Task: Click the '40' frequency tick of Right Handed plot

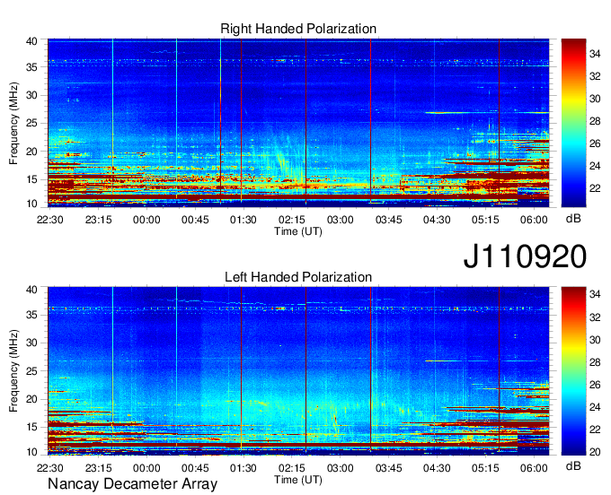Action: [31, 41]
